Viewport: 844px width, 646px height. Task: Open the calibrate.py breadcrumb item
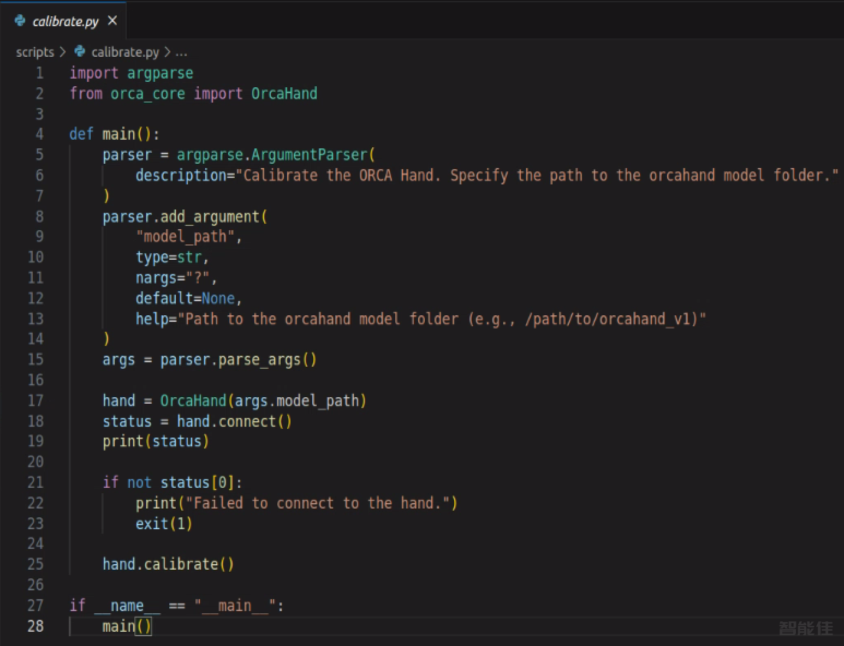[125, 52]
